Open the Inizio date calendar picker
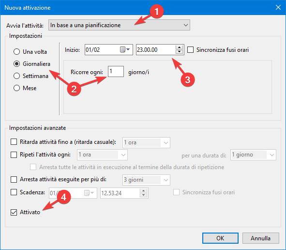 (x=125, y=50)
